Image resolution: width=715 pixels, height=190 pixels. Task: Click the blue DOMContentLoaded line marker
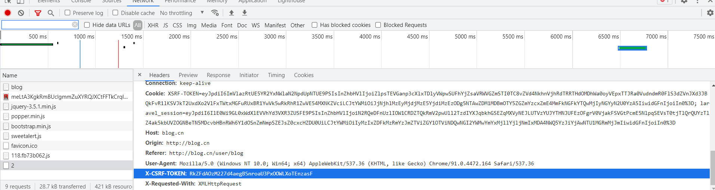tap(80, 54)
